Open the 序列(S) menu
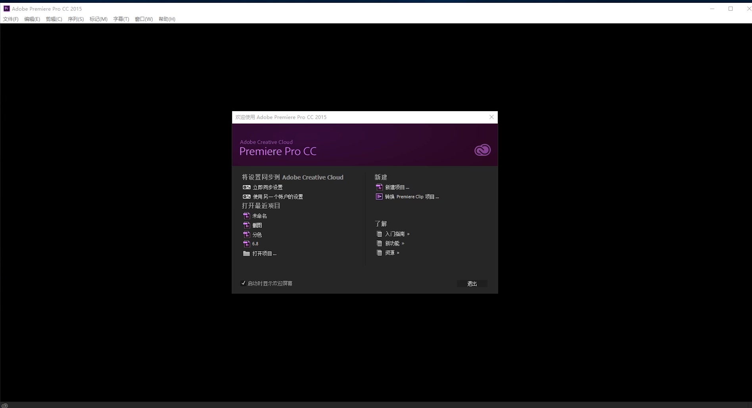Viewport: 752px width, 408px height. [76, 19]
